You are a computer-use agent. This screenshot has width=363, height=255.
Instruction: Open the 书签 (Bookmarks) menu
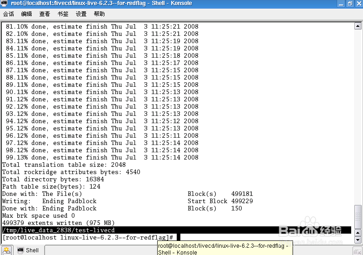tap(63, 14)
